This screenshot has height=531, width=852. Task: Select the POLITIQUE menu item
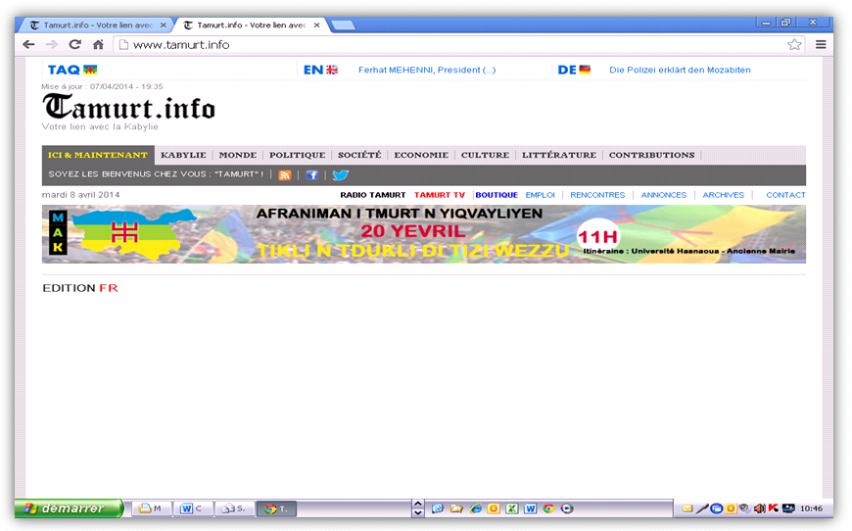point(297,155)
